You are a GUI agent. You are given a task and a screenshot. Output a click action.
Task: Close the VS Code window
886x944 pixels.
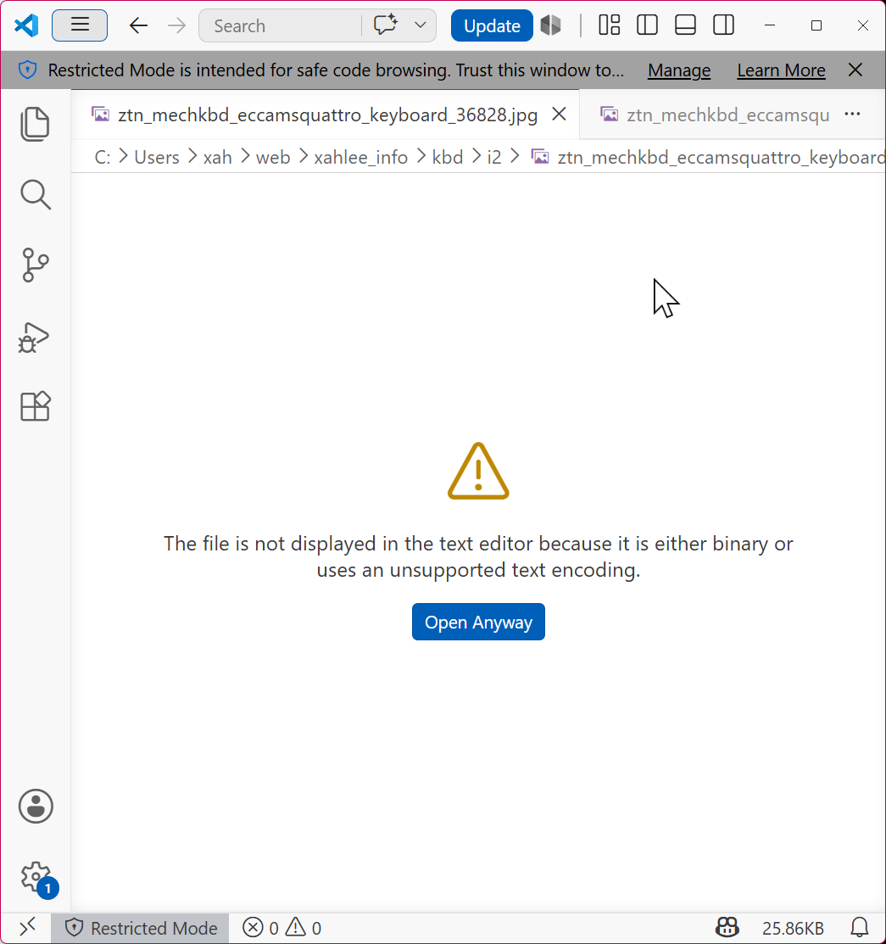(x=862, y=25)
